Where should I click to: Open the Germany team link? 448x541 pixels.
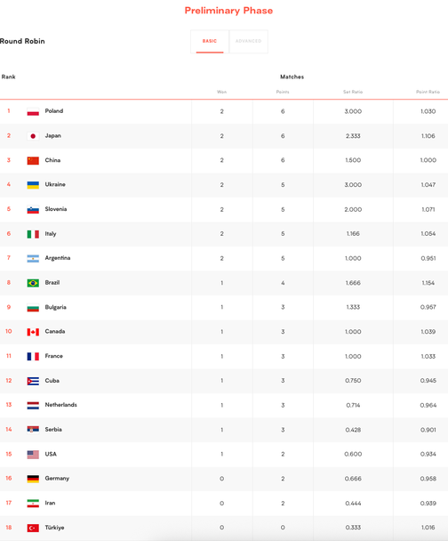[x=57, y=479]
